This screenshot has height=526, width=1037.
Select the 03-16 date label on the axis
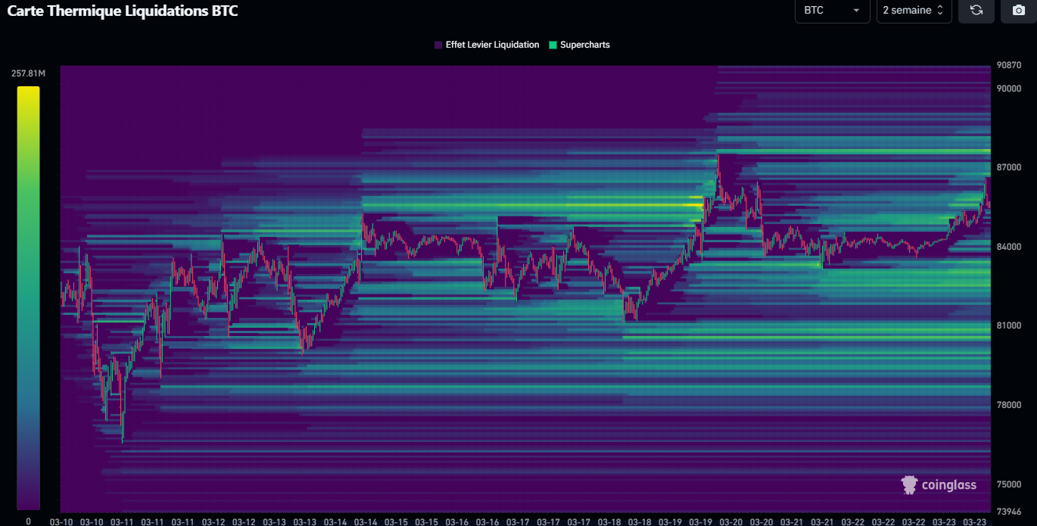[458, 521]
